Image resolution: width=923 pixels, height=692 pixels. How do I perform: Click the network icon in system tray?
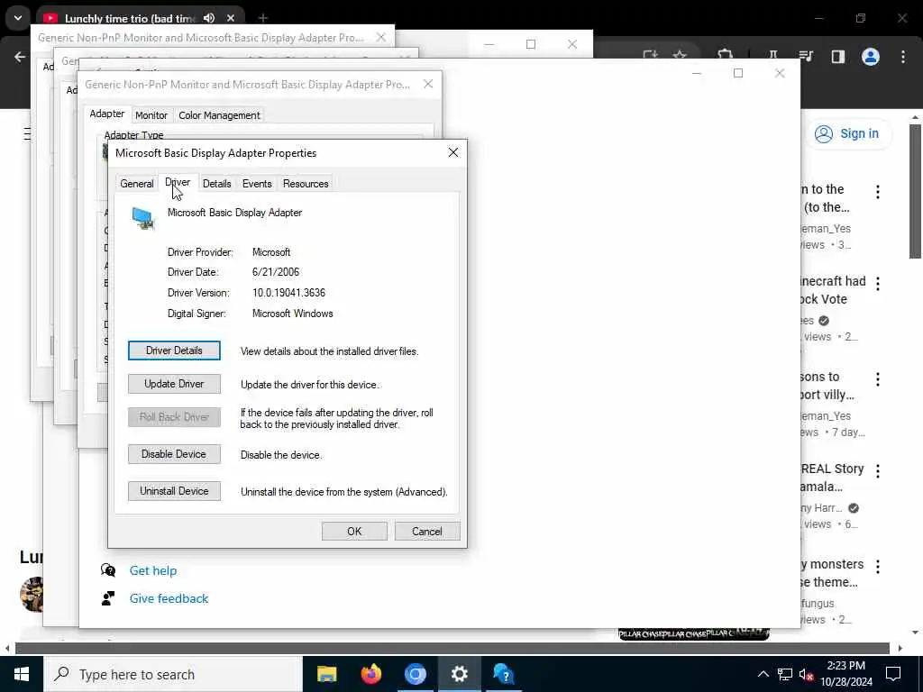point(785,674)
